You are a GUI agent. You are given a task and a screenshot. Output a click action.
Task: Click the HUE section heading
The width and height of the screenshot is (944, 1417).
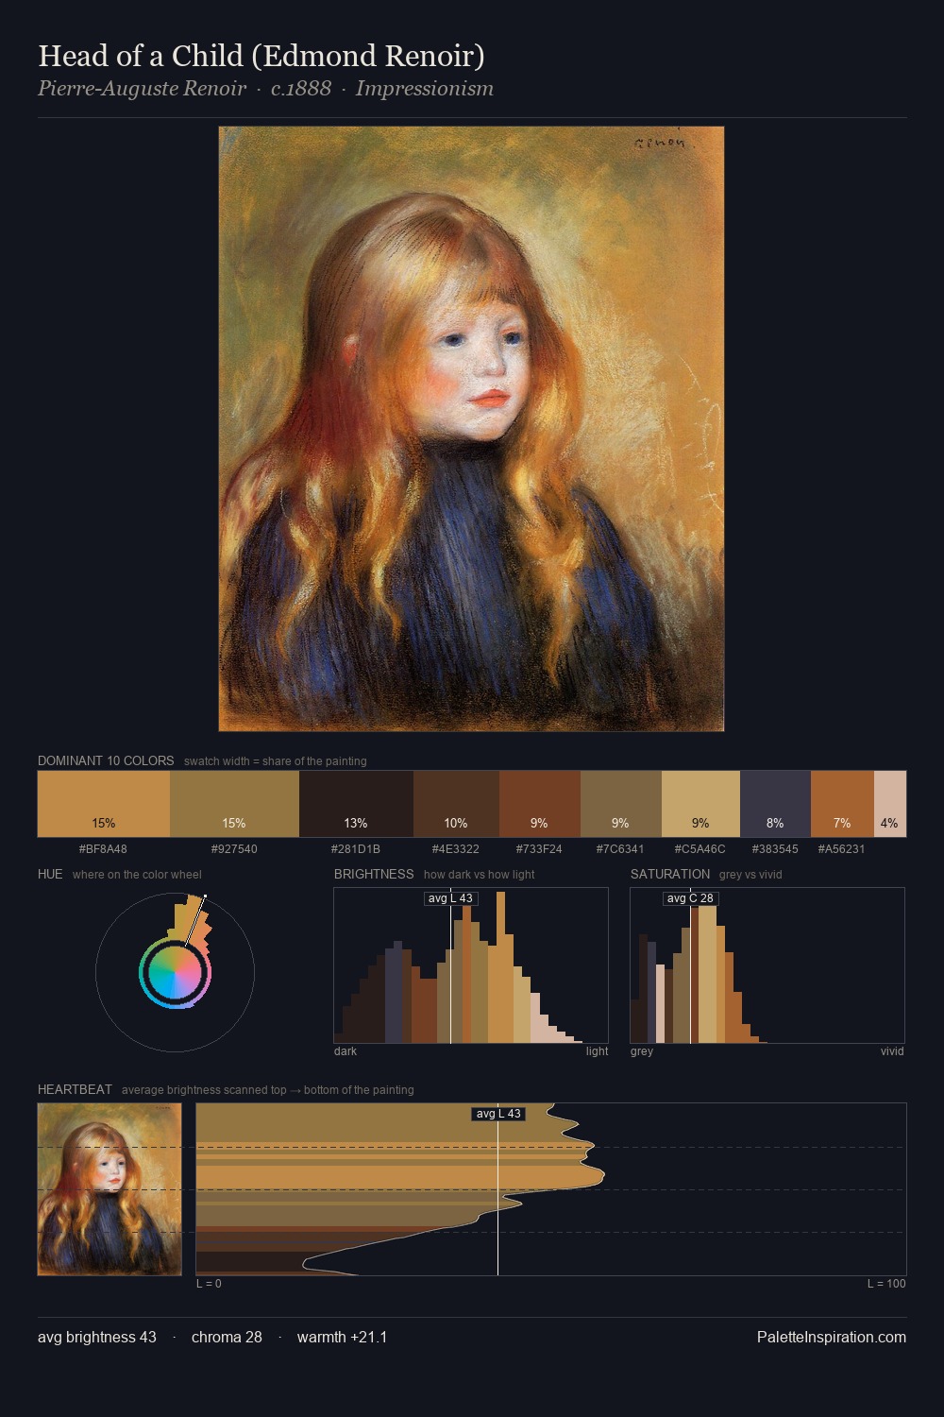tap(50, 874)
